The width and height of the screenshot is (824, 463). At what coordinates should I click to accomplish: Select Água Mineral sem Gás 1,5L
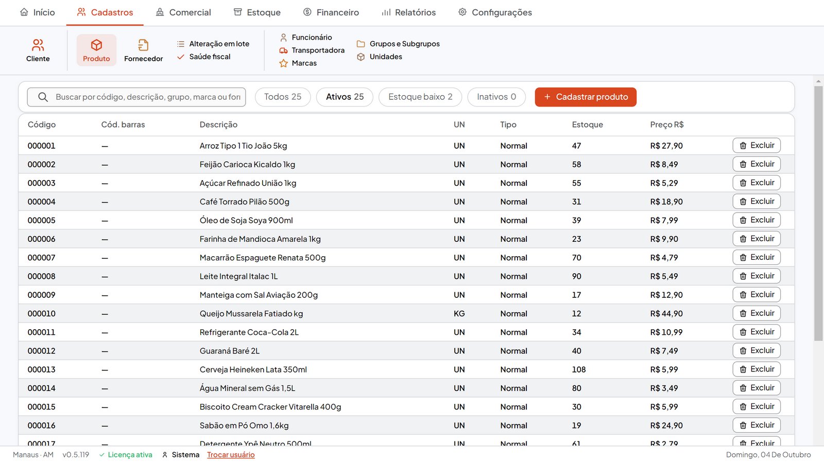[x=406, y=388]
